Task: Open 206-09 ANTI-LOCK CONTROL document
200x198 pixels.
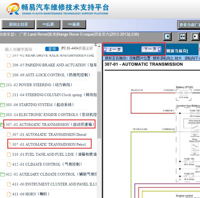Action: (51, 75)
